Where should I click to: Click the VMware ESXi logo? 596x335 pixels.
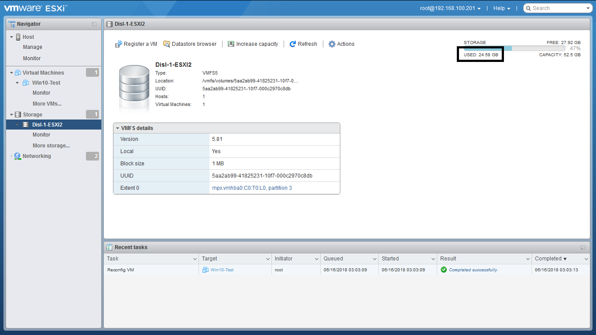[x=36, y=8]
